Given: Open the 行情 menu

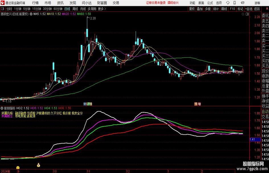Looking at the screenshot, I should (35, 3).
